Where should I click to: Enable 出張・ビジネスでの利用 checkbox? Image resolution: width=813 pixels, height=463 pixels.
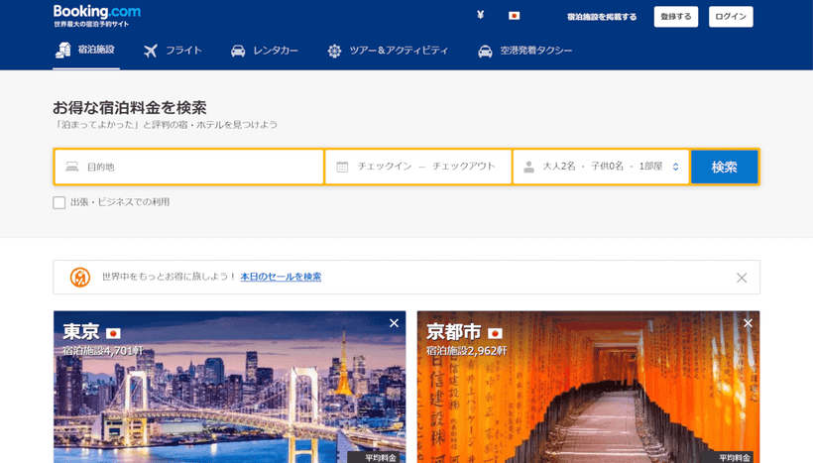coord(59,202)
